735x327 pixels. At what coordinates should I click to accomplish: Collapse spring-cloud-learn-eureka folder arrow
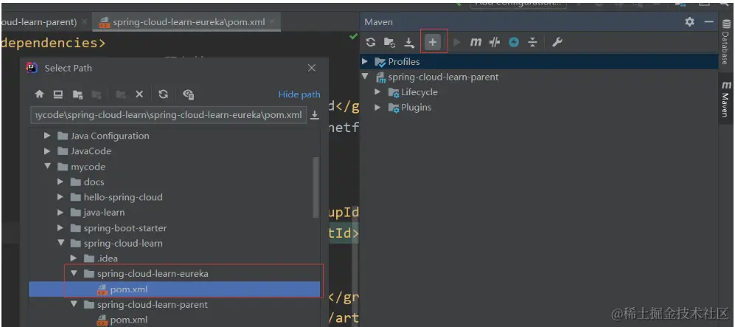[73, 274]
